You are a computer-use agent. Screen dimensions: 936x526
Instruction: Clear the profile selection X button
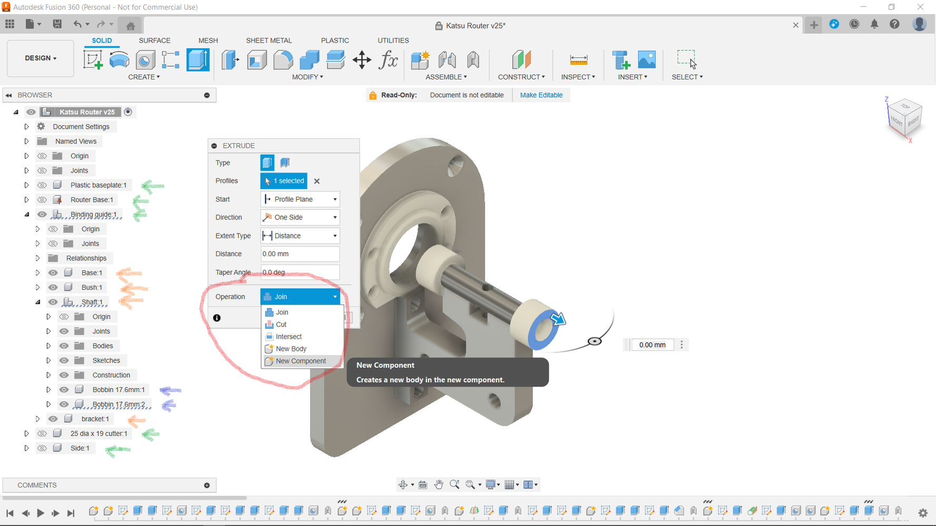point(317,181)
